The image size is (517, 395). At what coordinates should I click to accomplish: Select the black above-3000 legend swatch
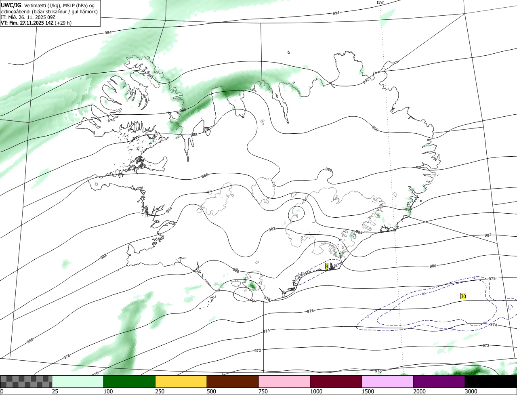[491, 381]
